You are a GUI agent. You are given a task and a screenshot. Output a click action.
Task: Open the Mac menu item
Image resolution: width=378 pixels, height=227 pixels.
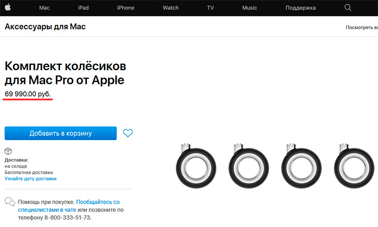point(44,8)
